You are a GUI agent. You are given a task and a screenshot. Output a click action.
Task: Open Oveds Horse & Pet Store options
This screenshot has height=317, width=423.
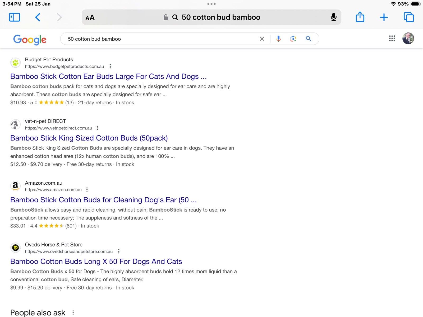(119, 251)
